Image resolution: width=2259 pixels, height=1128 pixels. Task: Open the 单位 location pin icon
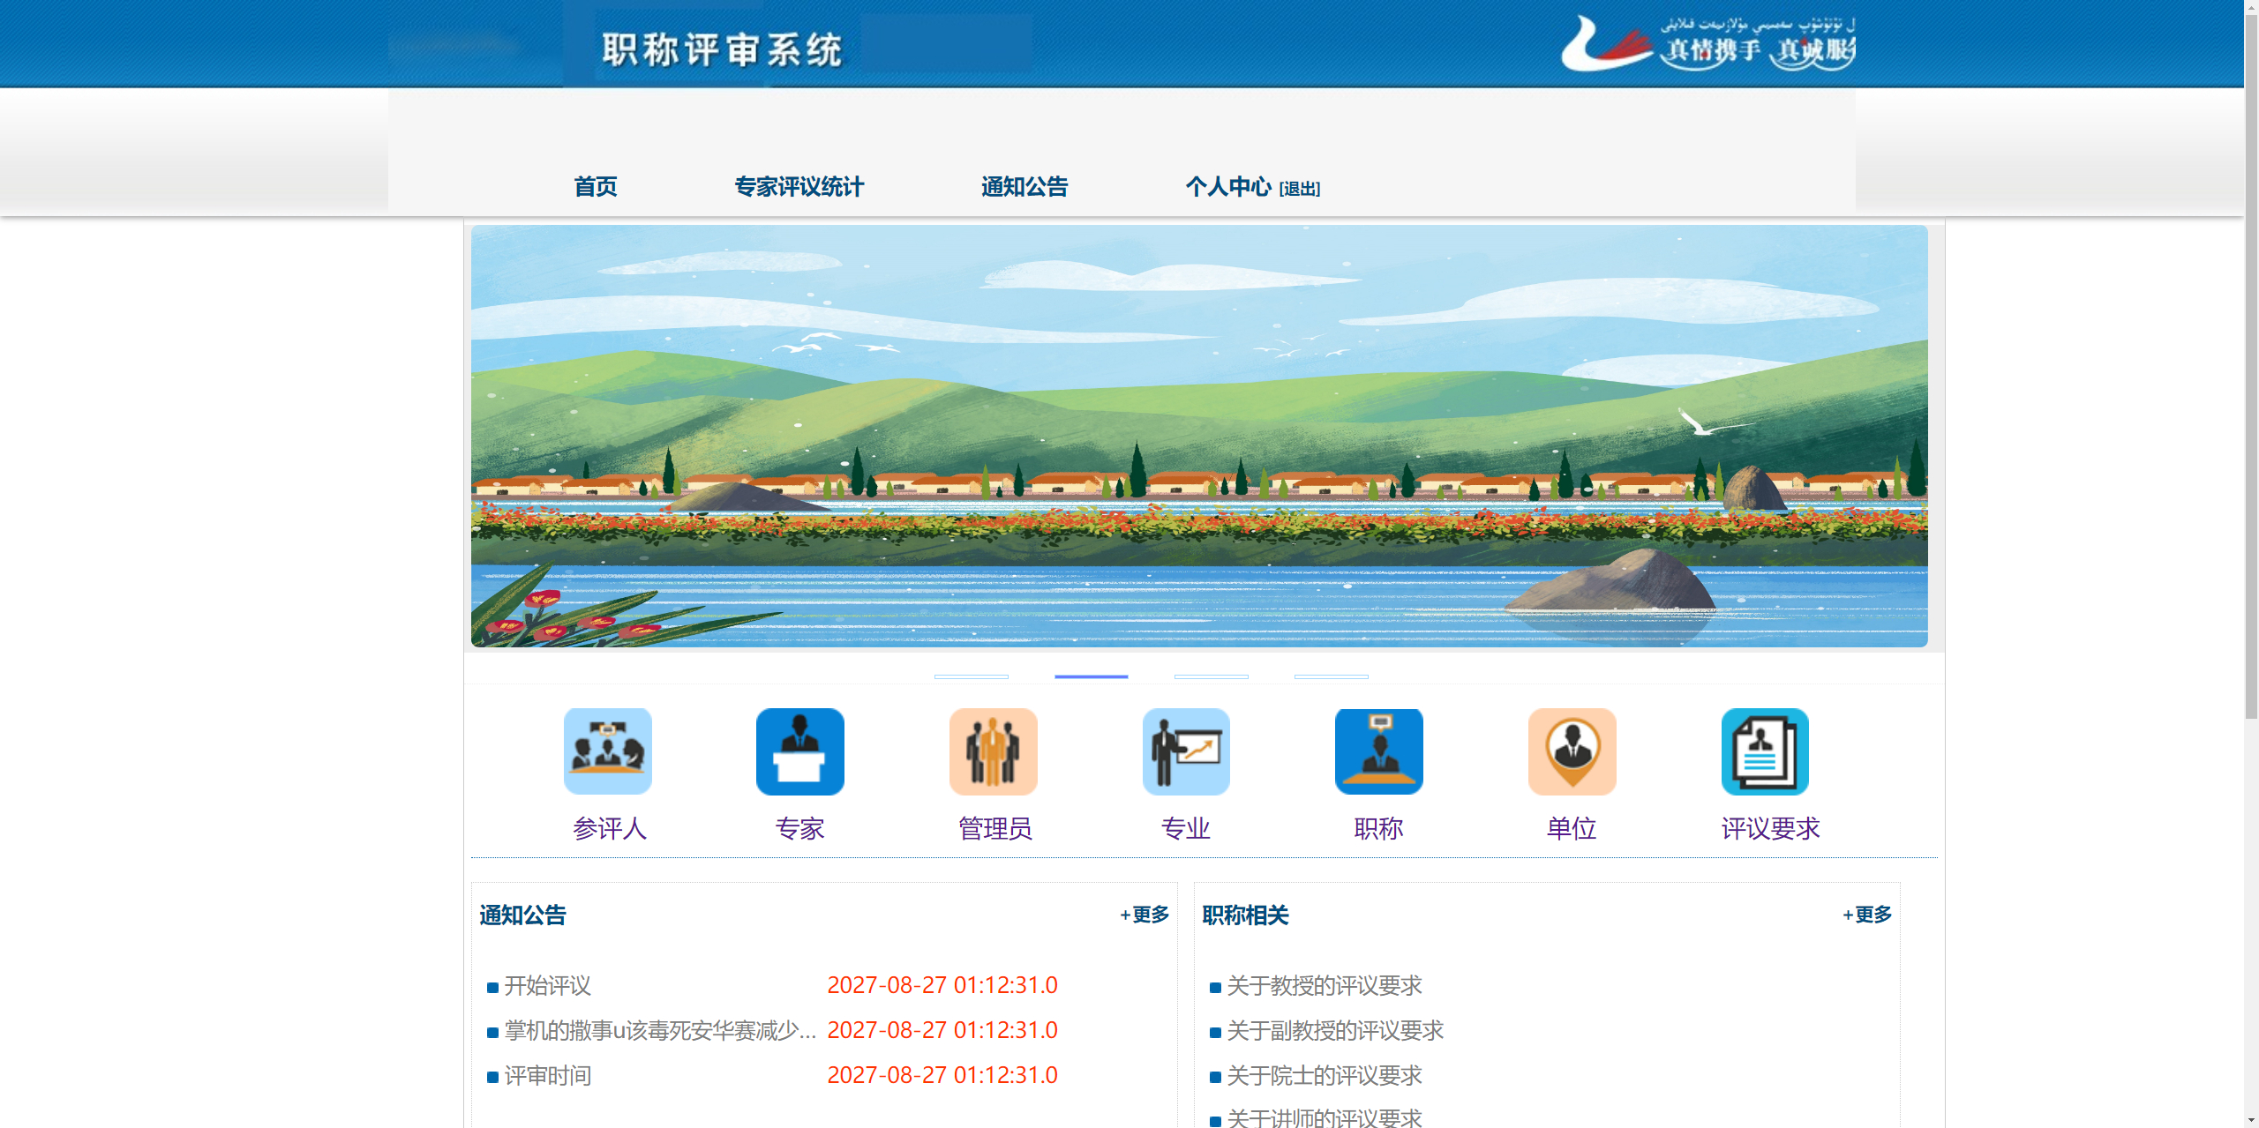[1572, 751]
